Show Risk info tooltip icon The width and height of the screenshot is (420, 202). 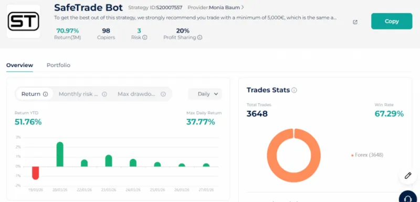(145, 37)
